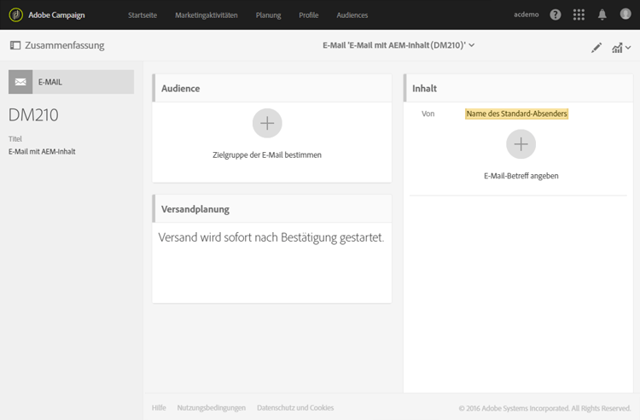Open the user profile avatar
The image size is (640, 420).
pos(625,14)
